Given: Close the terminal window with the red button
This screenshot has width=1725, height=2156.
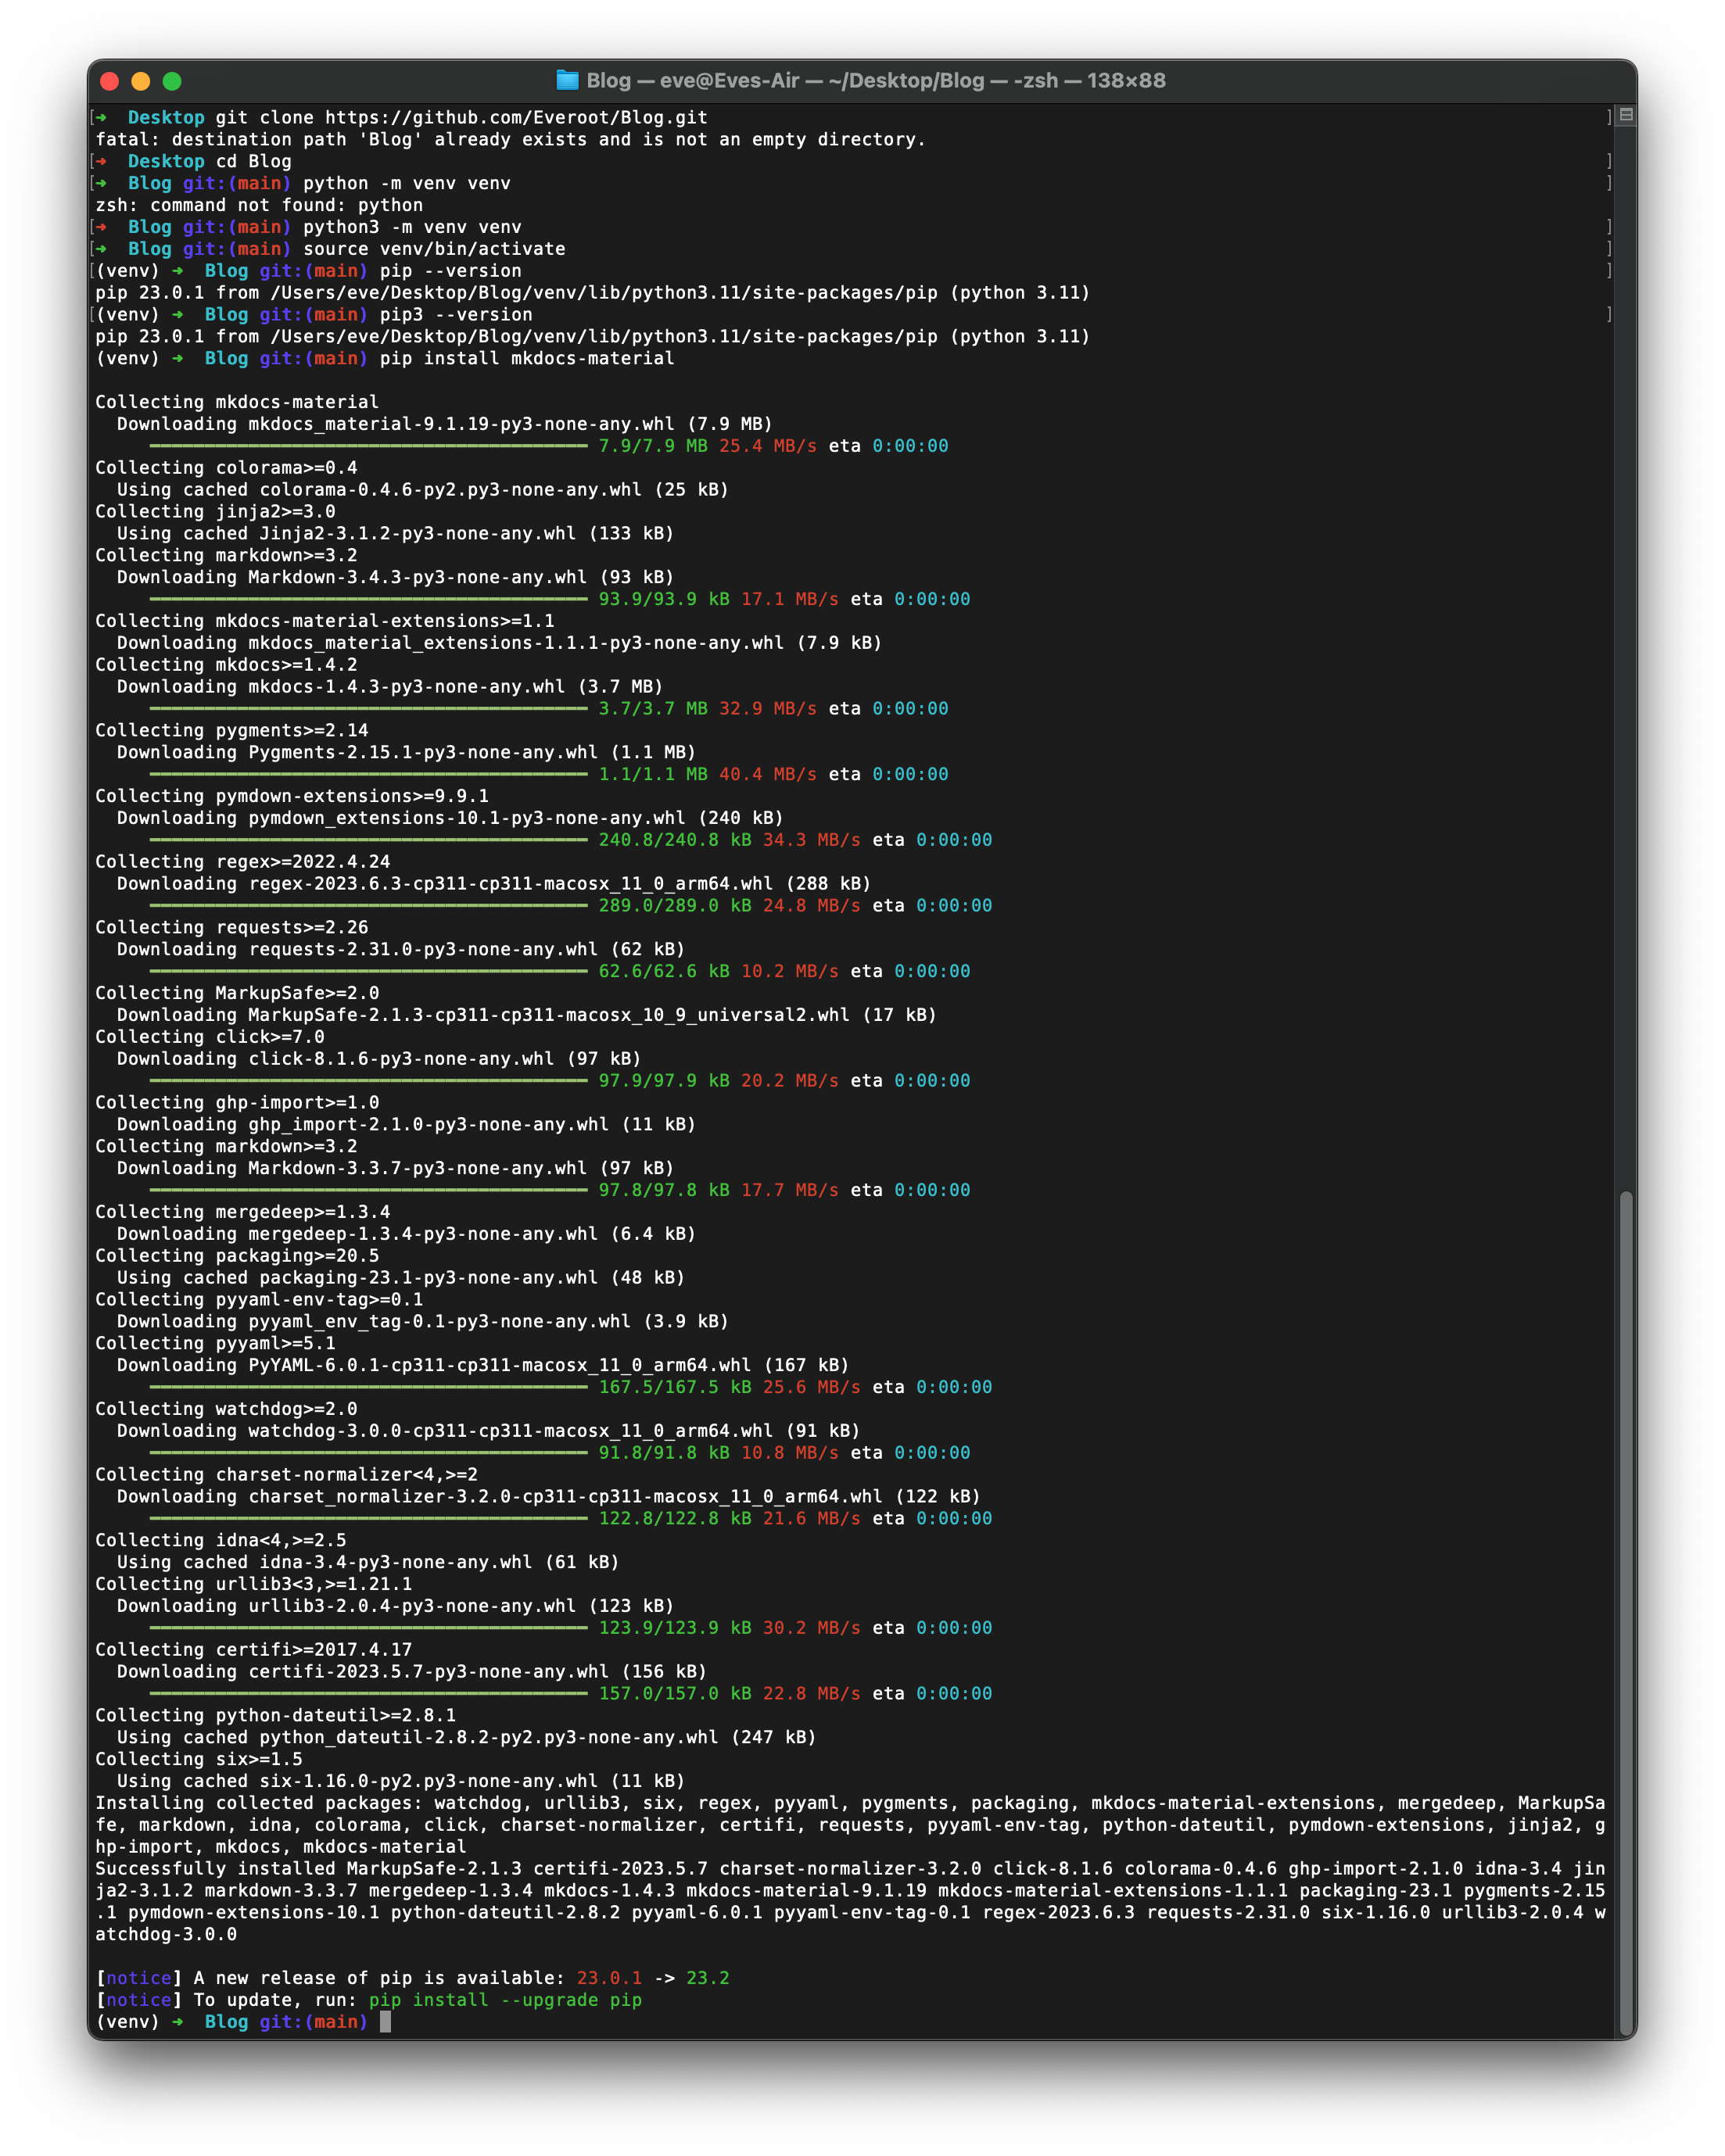Looking at the screenshot, I should click(x=110, y=81).
